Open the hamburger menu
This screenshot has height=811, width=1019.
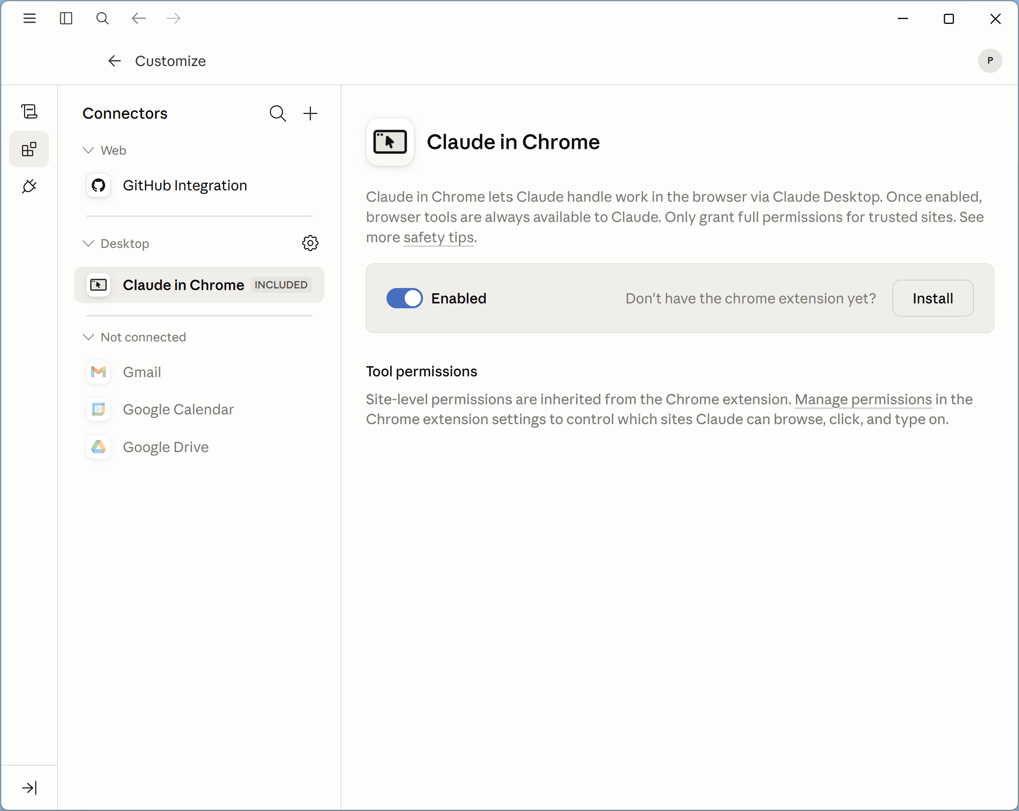click(x=29, y=19)
